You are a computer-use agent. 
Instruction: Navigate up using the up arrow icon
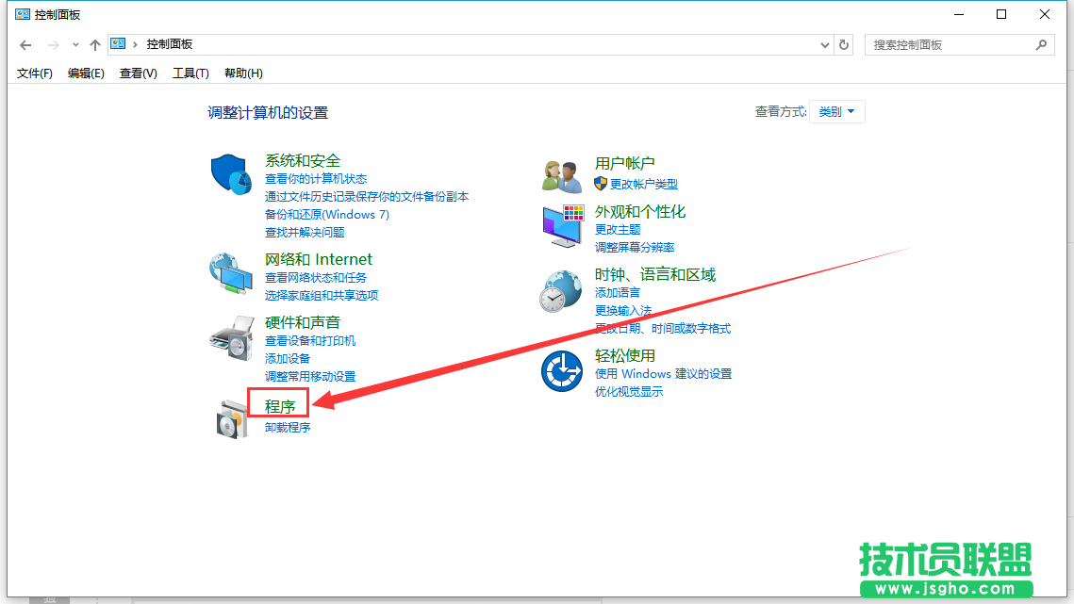pyautogui.click(x=94, y=43)
